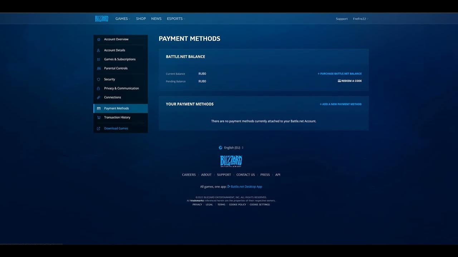Open Parental Controls in sidebar

[121, 68]
